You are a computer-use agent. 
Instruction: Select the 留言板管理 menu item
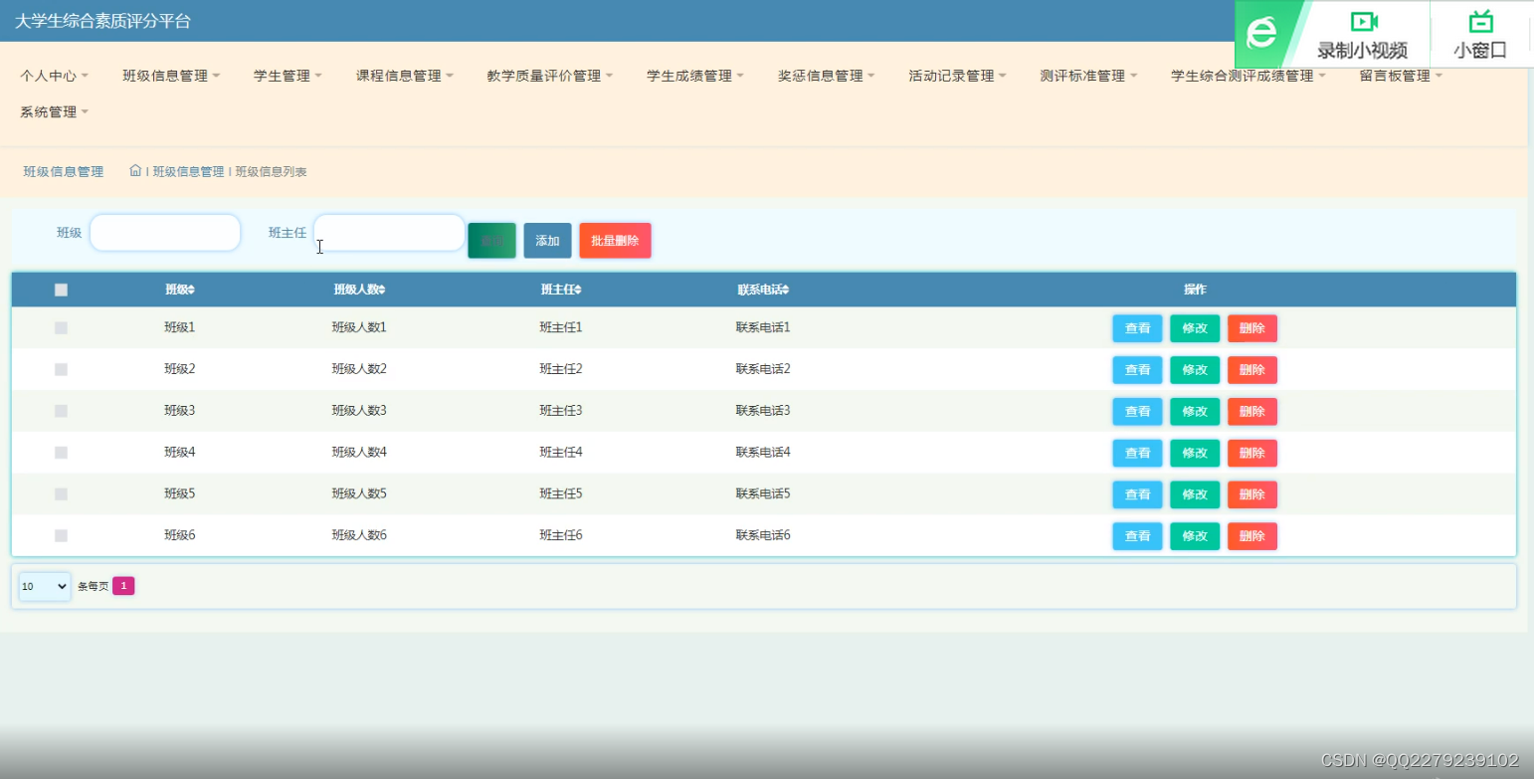[1398, 74]
